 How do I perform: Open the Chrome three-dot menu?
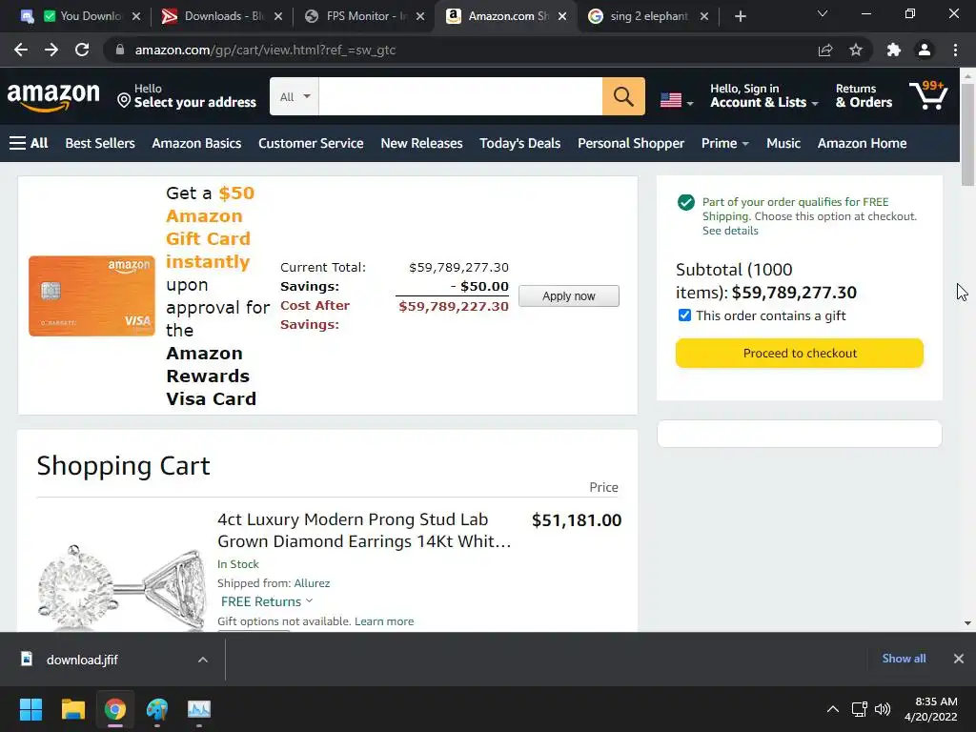click(955, 50)
